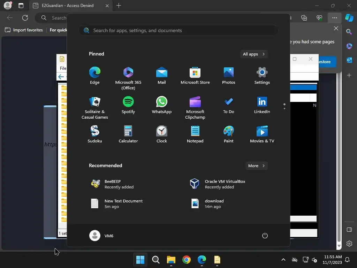Viewport: 357px width, 268px height.
Task: Click the Start menu search field
Action: point(178,31)
